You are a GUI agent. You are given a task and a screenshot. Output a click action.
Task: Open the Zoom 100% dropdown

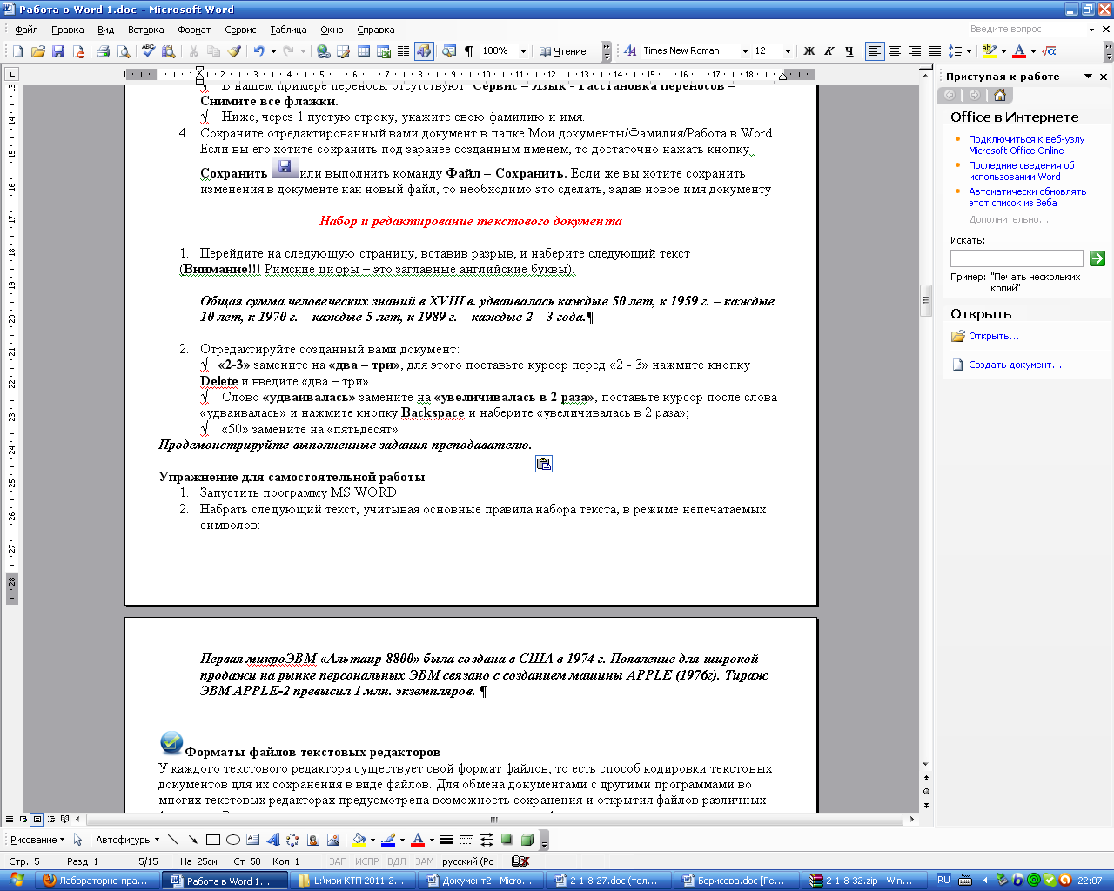tap(523, 51)
